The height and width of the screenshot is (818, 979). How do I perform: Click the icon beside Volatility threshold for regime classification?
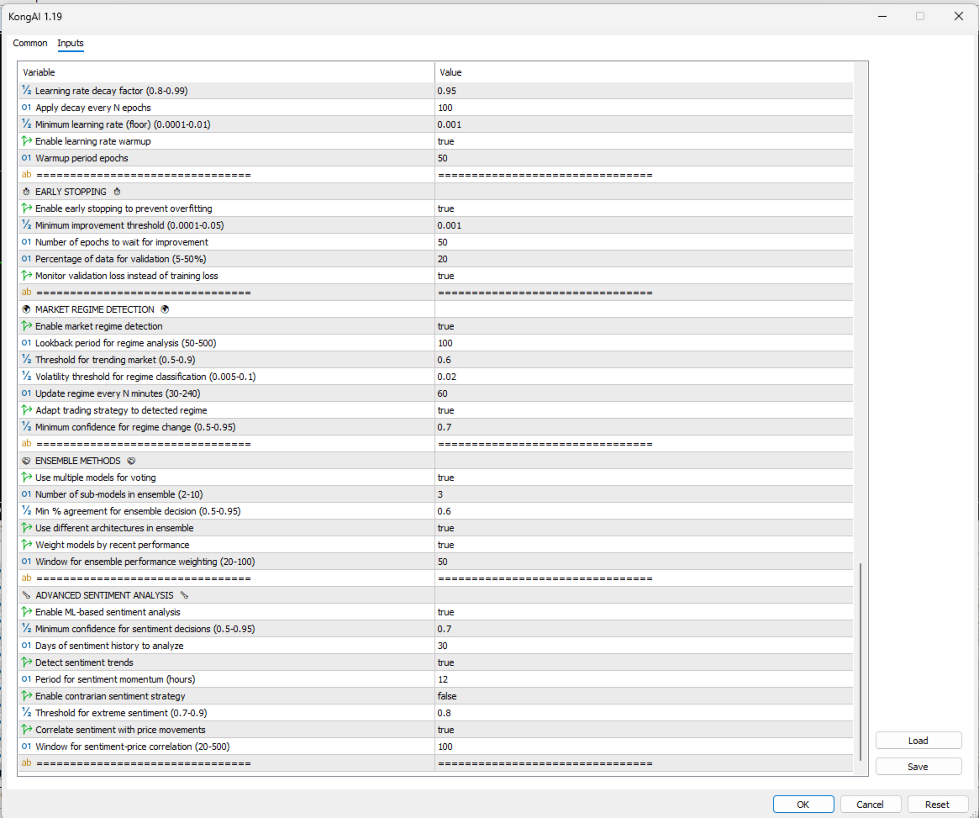point(26,377)
